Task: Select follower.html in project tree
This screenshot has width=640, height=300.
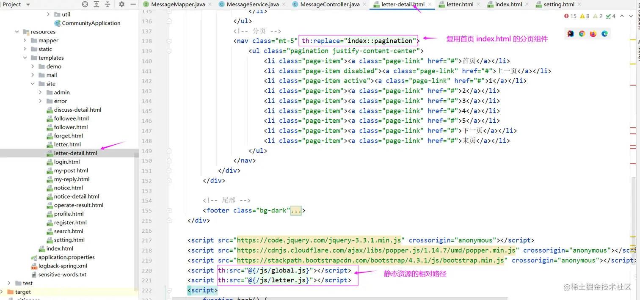Action: (x=71, y=127)
